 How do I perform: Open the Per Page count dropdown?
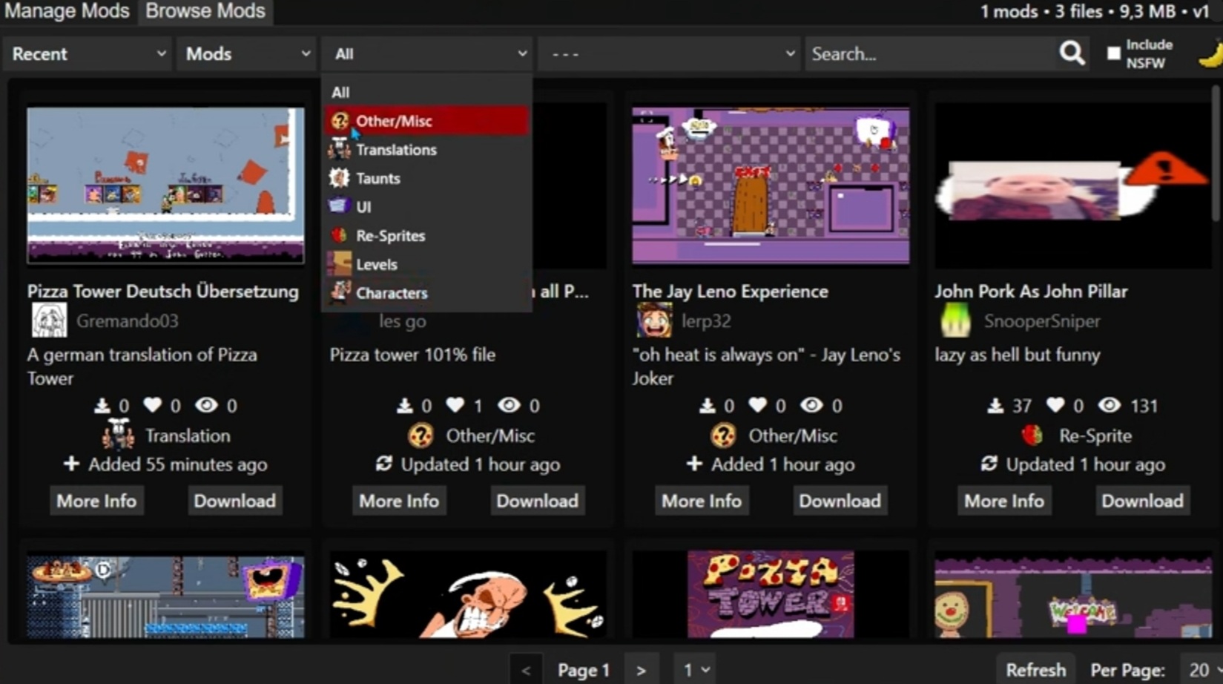point(1201,670)
